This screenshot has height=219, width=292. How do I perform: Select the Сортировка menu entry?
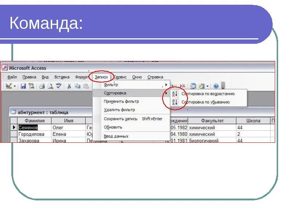tap(132, 93)
